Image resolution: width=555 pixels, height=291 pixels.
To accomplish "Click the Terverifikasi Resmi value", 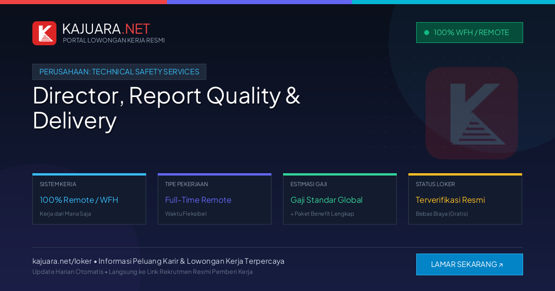I will [x=450, y=200].
